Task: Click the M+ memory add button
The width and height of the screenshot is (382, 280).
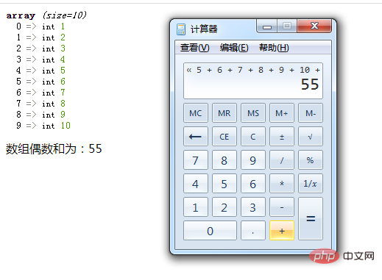Action: coord(282,113)
